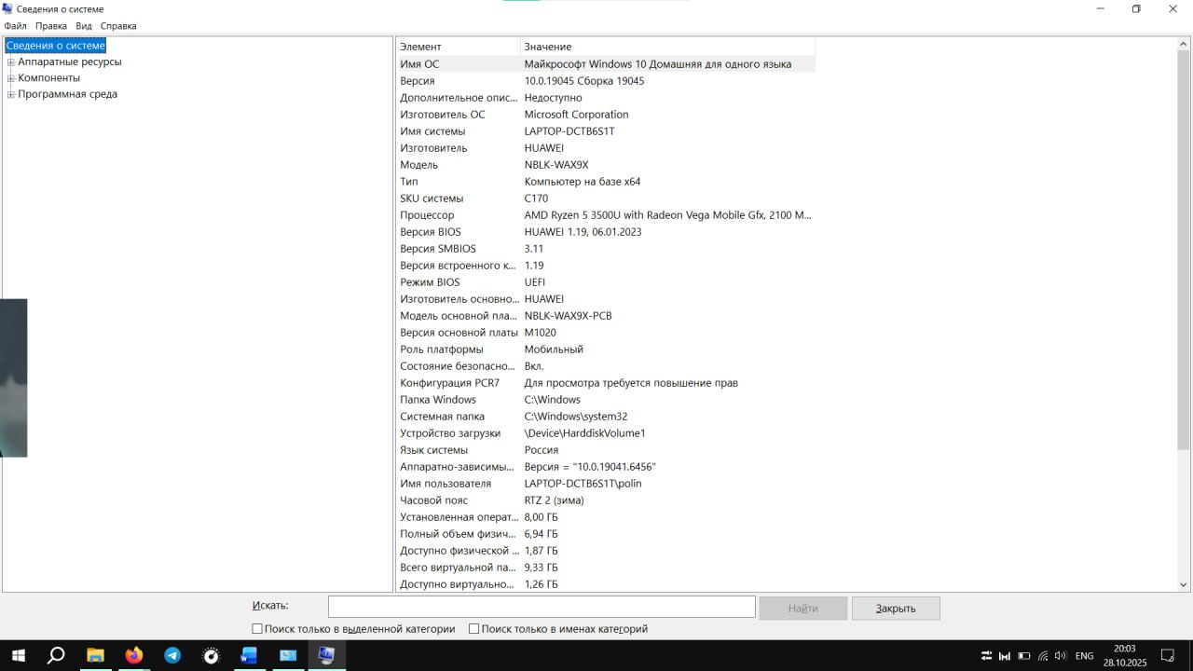Open the Action Center notifications icon
The height and width of the screenshot is (671, 1193).
[x=1167, y=655]
